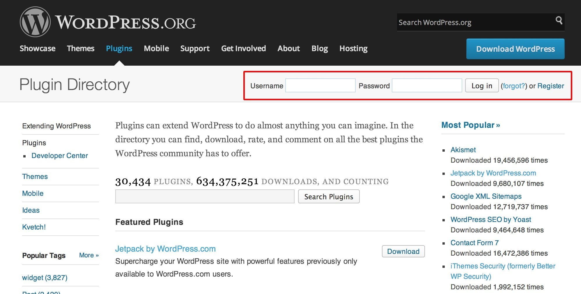
Task: Click the search magnifier icon
Action: point(559,20)
